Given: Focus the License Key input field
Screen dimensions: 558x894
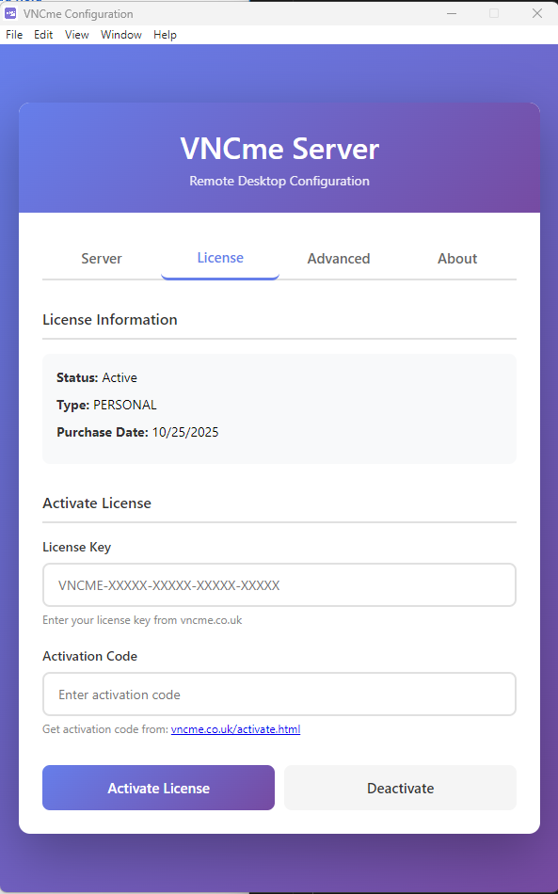Looking at the screenshot, I should coord(279,584).
